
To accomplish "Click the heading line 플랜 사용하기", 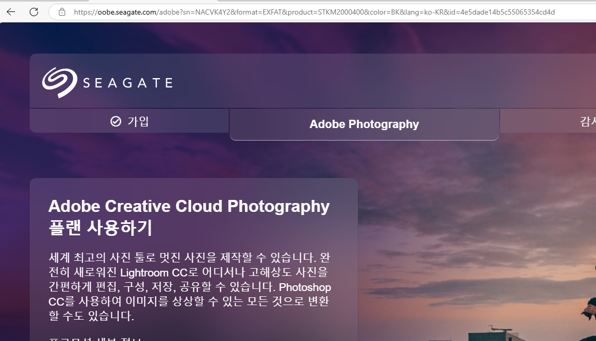I will pyautogui.click(x=101, y=228).
